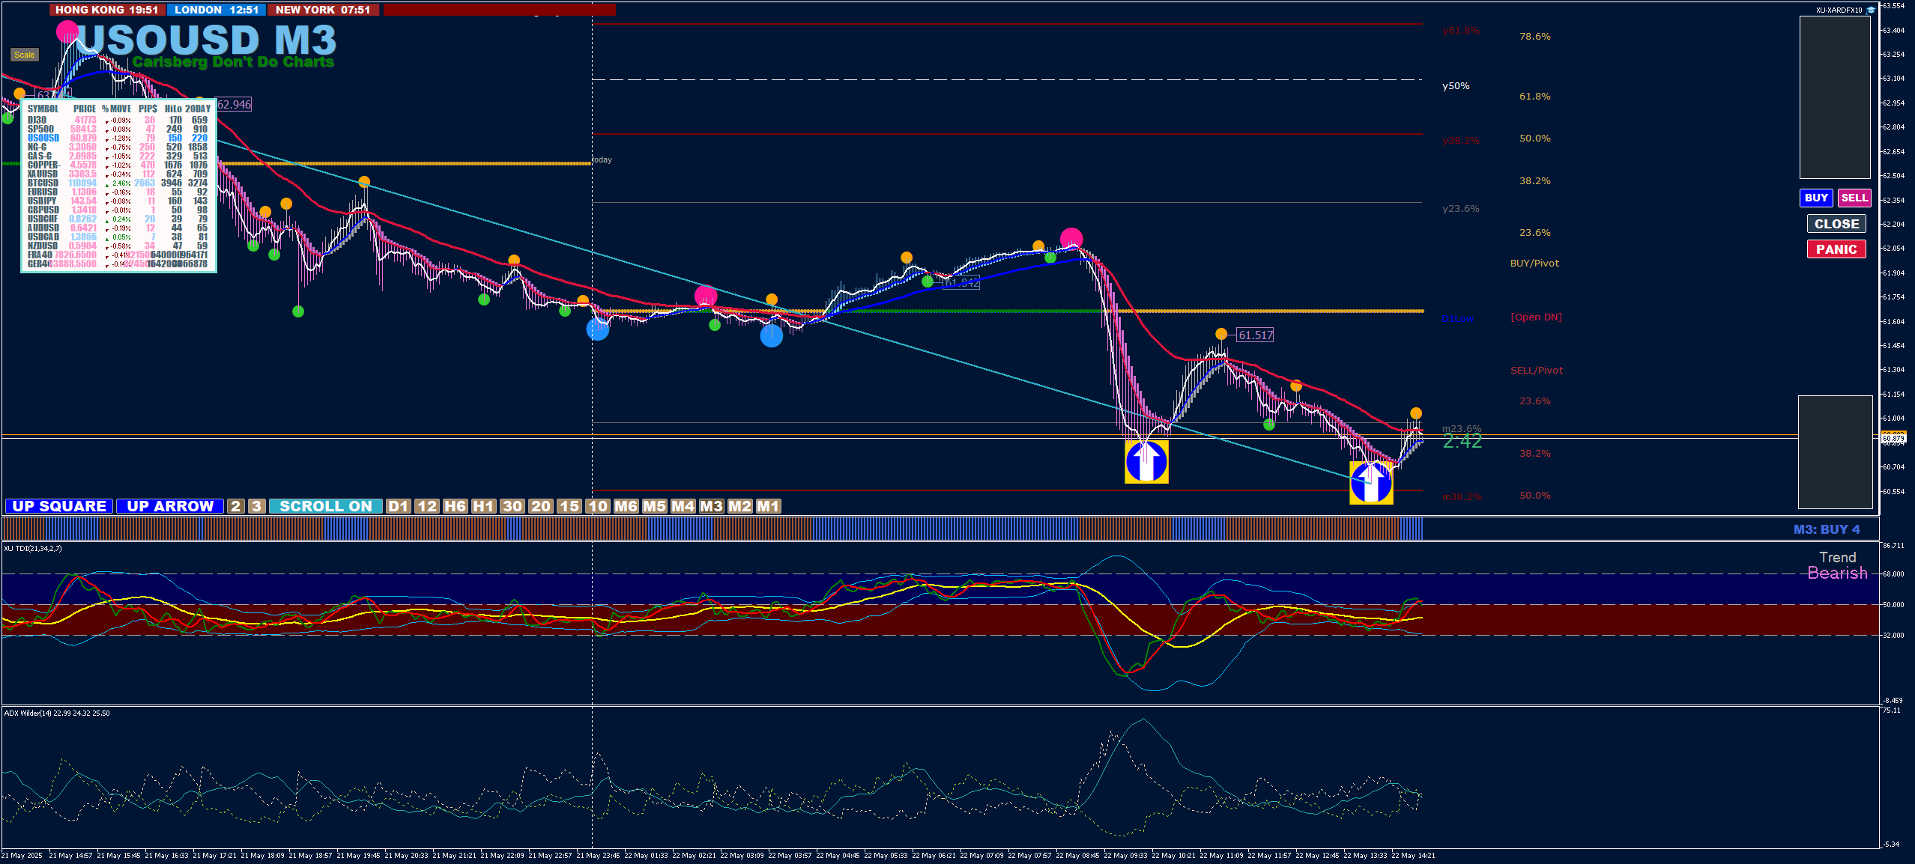Switch to the M5 timeframe
This screenshot has height=864, width=1915.
[654, 506]
